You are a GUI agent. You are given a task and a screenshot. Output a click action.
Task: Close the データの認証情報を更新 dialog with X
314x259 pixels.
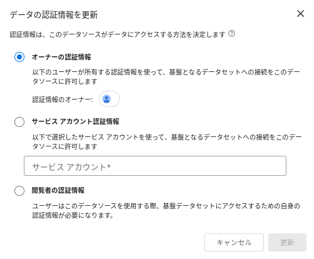[300, 14]
